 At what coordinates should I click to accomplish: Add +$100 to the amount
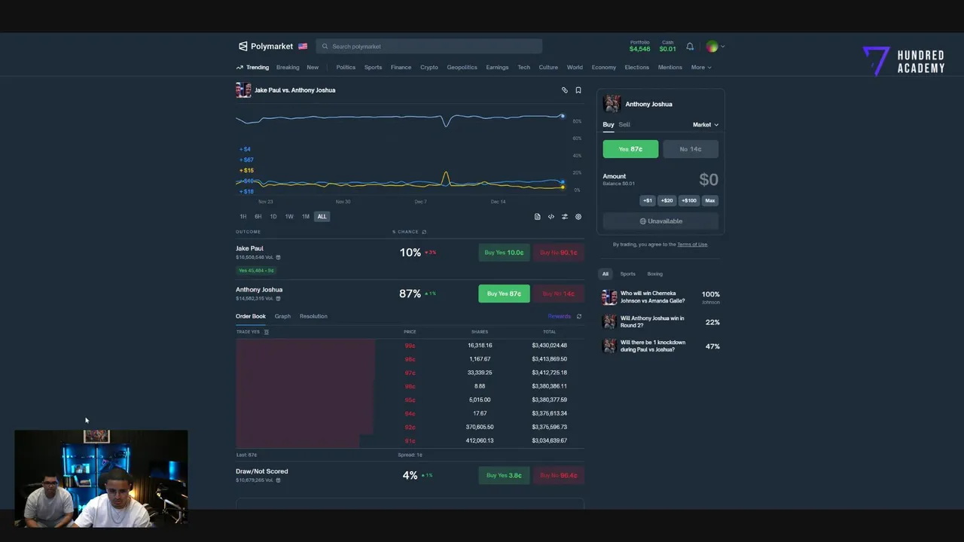(x=689, y=201)
